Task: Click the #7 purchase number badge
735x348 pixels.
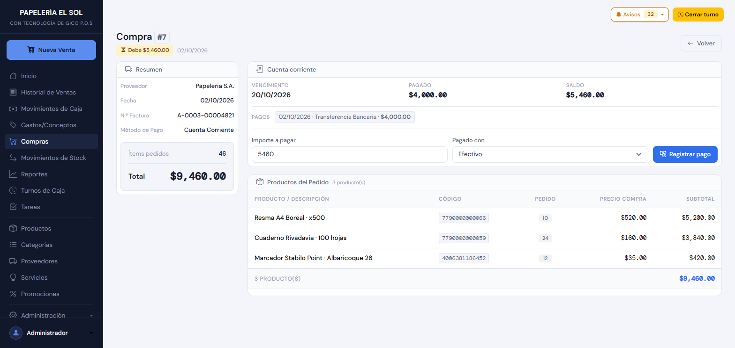Action: click(162, 37)
